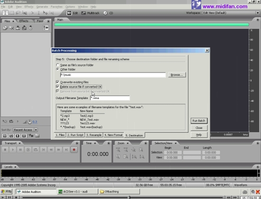Open the 09bacthing folder from taskbar
This screenshot has width=261, height=199.
point(119,192)
